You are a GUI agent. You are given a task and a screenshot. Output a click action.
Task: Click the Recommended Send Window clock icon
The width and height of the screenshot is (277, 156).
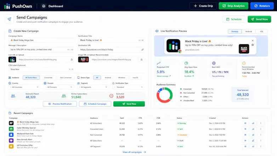click(x=244, y=63)
